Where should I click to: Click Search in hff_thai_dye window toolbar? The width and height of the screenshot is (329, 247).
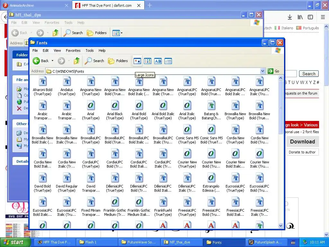tap(73, 33)
